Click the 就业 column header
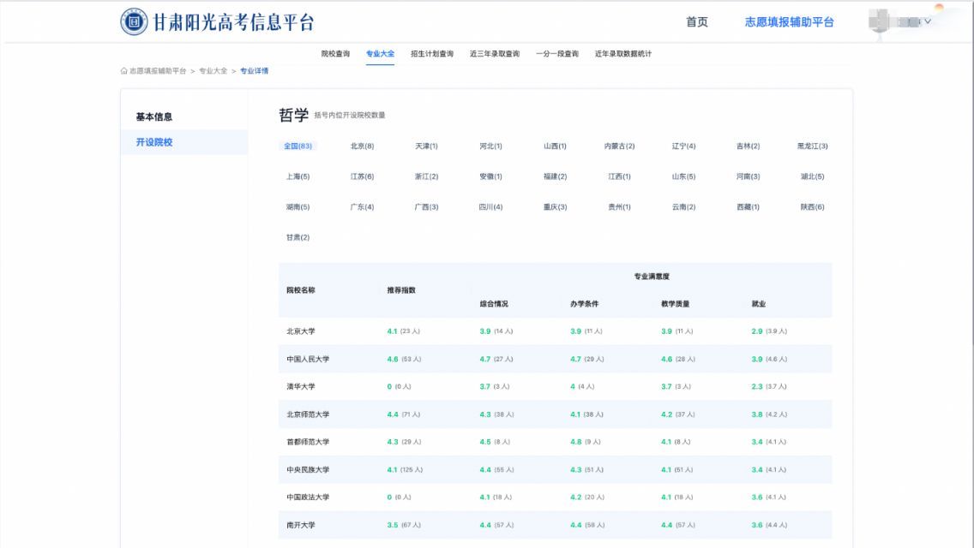The image size is (974, 548). tap(759, 303)
